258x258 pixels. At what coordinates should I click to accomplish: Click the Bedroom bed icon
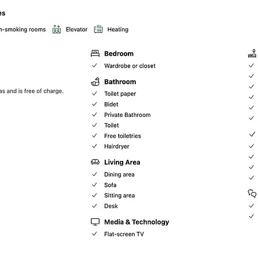click(95, 53)
